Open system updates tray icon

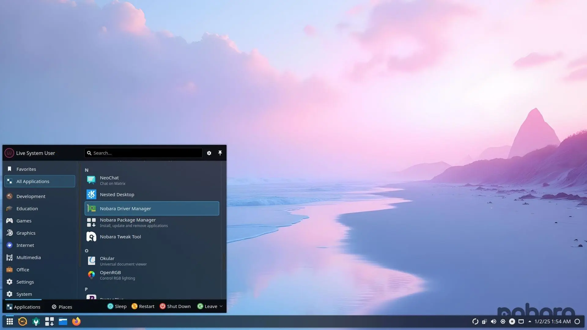tap(475, 321)
